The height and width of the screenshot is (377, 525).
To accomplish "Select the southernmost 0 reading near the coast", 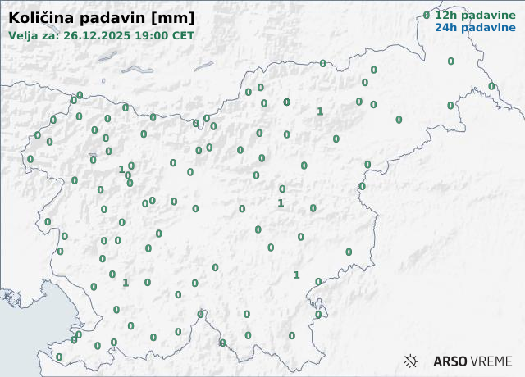I will (x=58, y=357).
